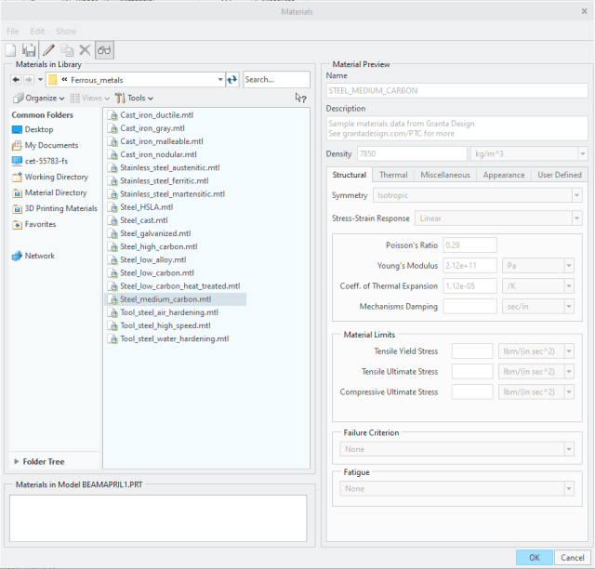Viewport: 595px width, 569px height.
Task: Click the Tensile Ultimate Stress value field
Action: (472, 372)
